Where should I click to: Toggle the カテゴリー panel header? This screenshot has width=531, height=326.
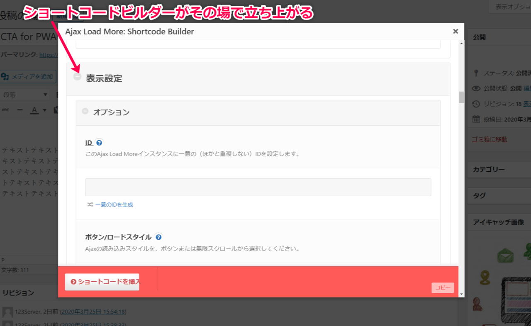pos(499,169)
